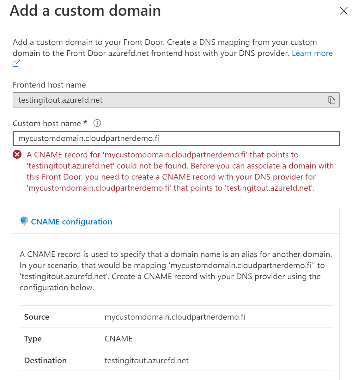This screenshot has width=352, height=380.
Task: Focus the Custom host name input field
Action: pos(176,138)
